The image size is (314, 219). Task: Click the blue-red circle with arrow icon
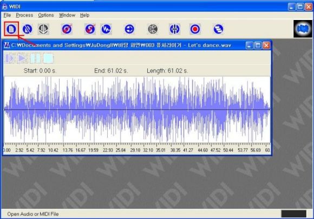[67, 29]
